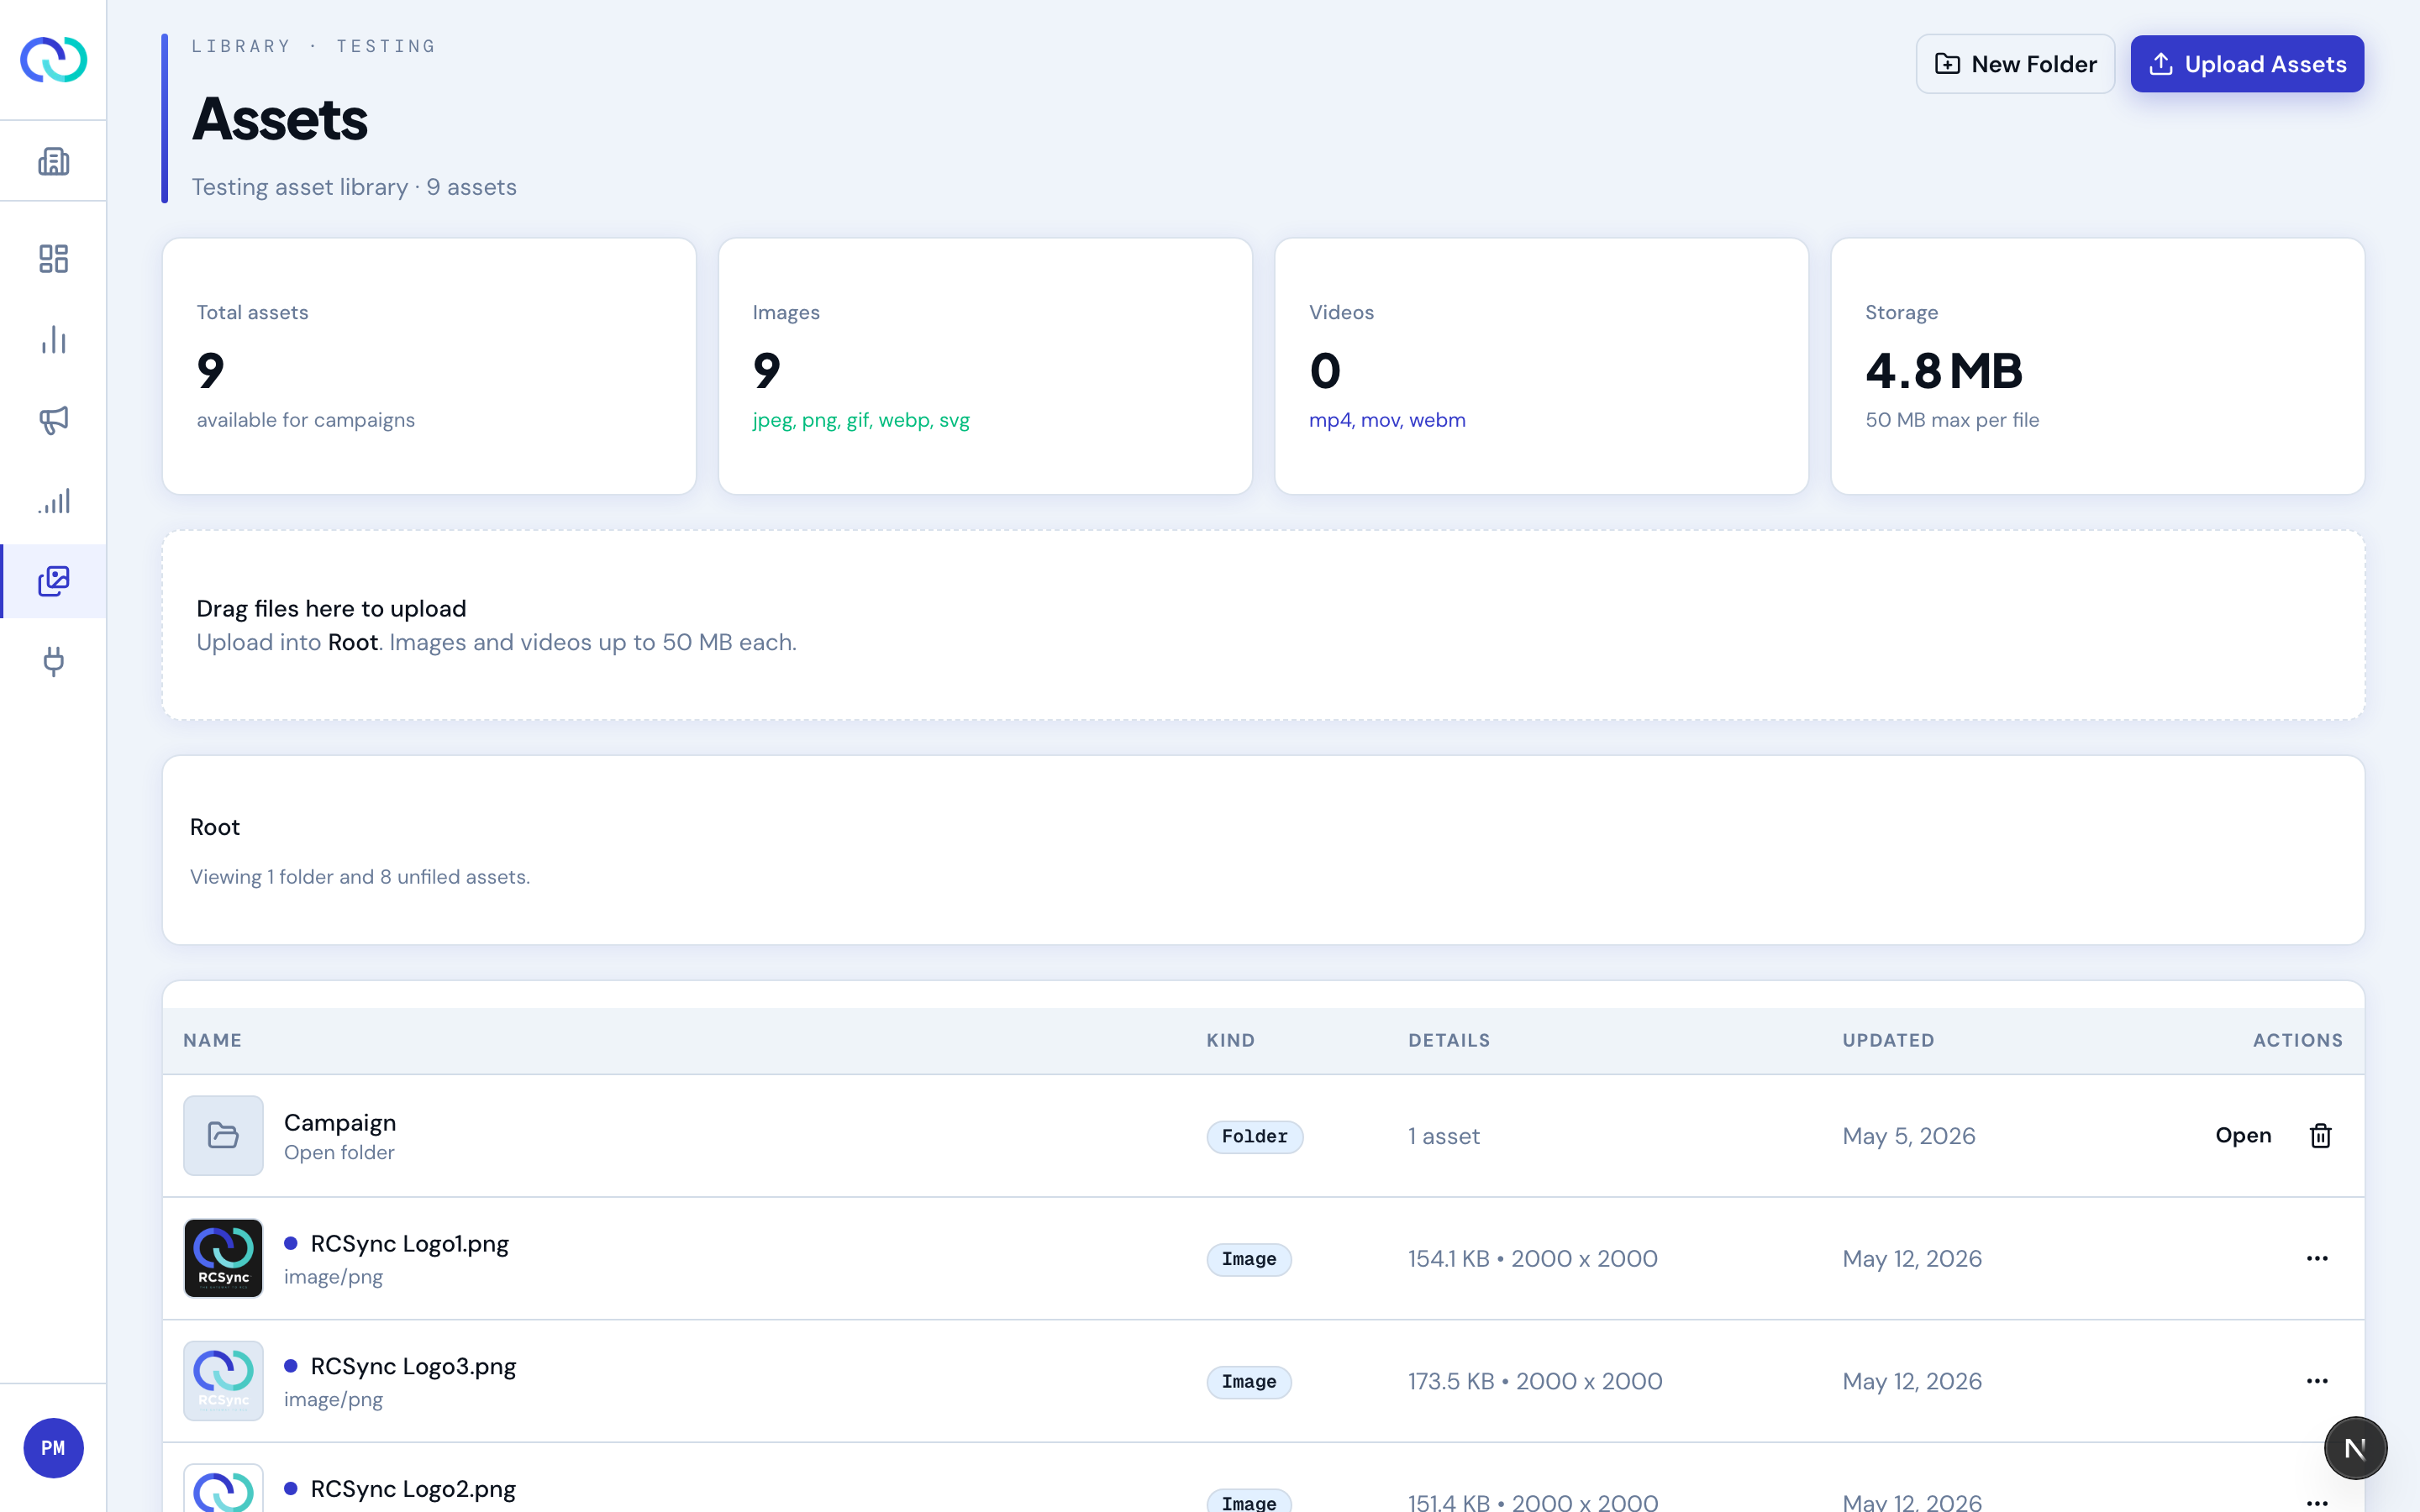Viewport: 2420px width, 1512px height.
Task: Open the PM user avatar
Action: tap(53, 1448)
